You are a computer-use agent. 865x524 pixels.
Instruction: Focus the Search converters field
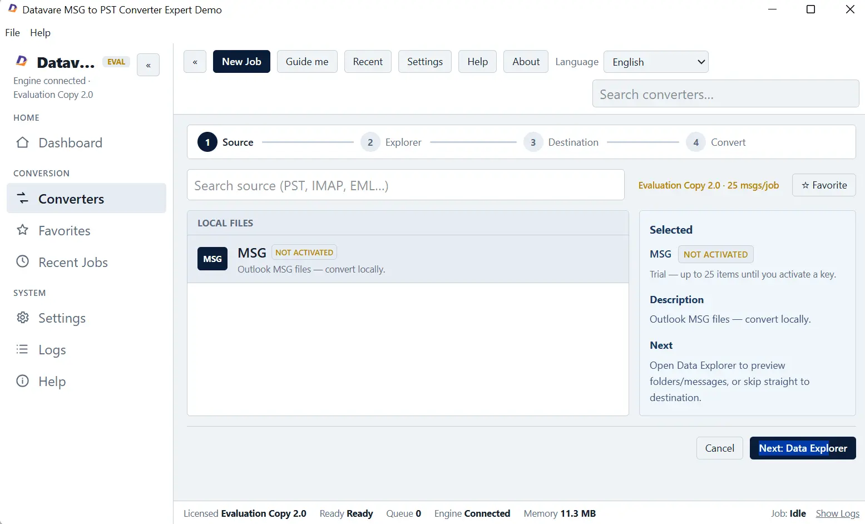725,94
